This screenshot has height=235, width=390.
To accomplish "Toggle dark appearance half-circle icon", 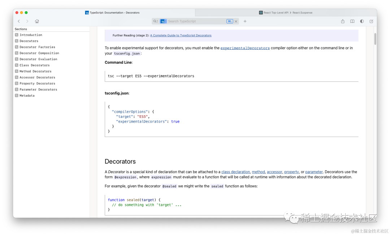I will click(362, 21).
